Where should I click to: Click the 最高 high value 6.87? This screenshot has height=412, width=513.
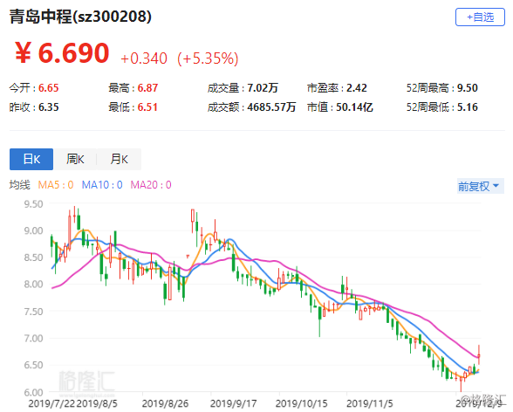pyautogui.click(x=147, y=87)
